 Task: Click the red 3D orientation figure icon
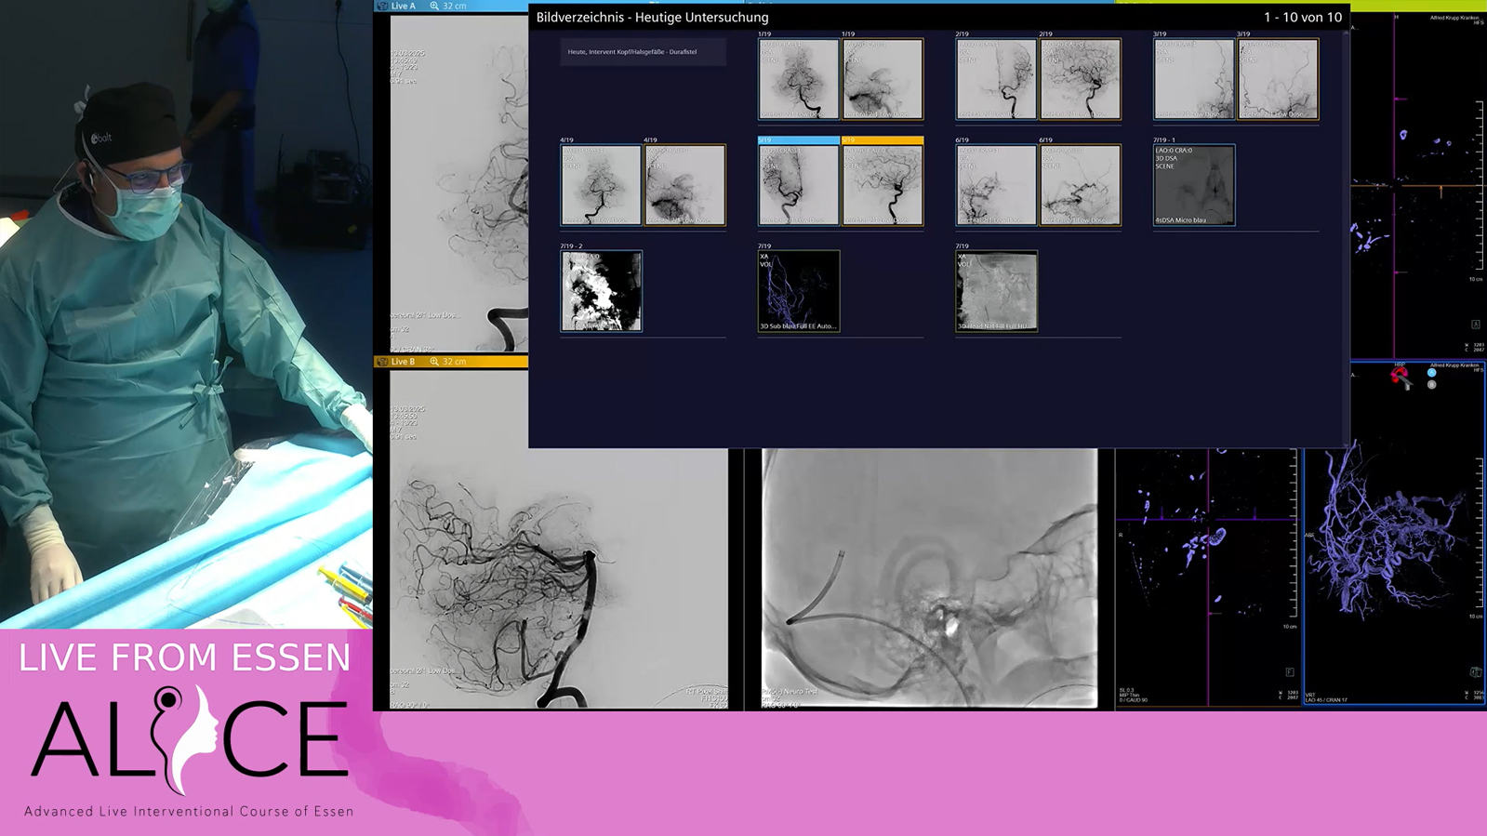[x=1400, y=376]
